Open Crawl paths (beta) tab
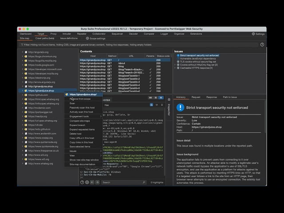This screenshot has height=213, width=284. coord(45,39)
